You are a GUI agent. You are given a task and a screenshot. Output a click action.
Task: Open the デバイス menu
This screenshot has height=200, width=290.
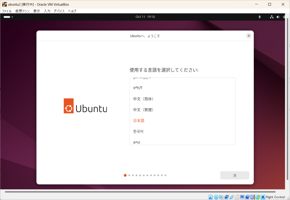tap(59, 11)
